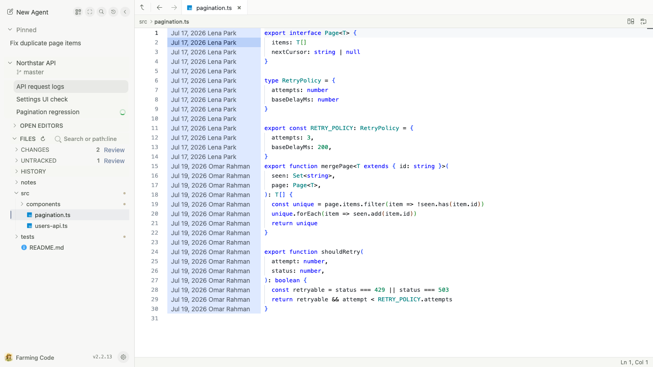
Task: Click the up-arrow icon left of editor tabs
Action: (x=142, y=7)
